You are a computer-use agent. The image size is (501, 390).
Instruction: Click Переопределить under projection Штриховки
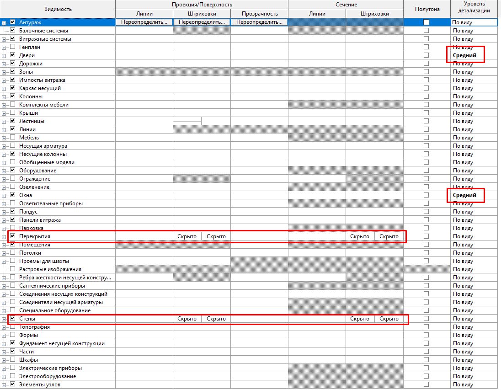[x=202, y=22]
